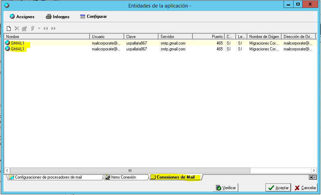Click the Edit properties toolbar icon

pyautogui.click(x=24, y=28)
